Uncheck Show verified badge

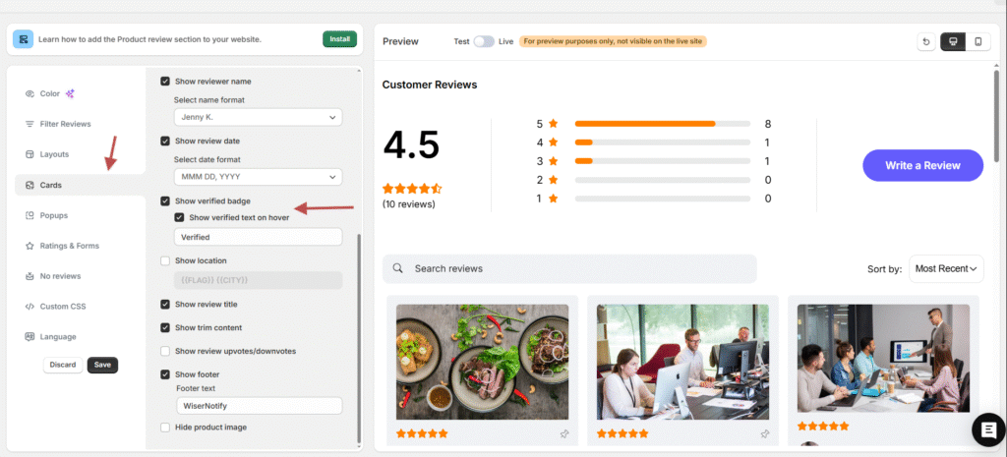coord(165,201)
